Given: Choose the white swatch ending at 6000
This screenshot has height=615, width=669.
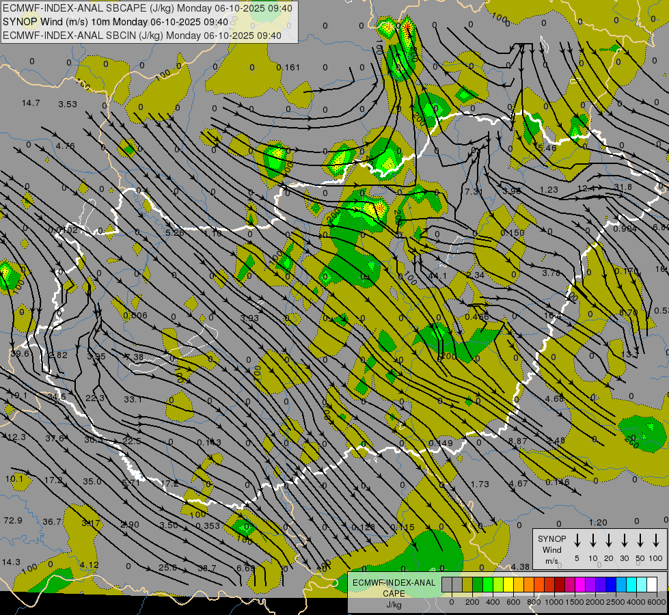Looking at the screenshot, I should [651, 584].
